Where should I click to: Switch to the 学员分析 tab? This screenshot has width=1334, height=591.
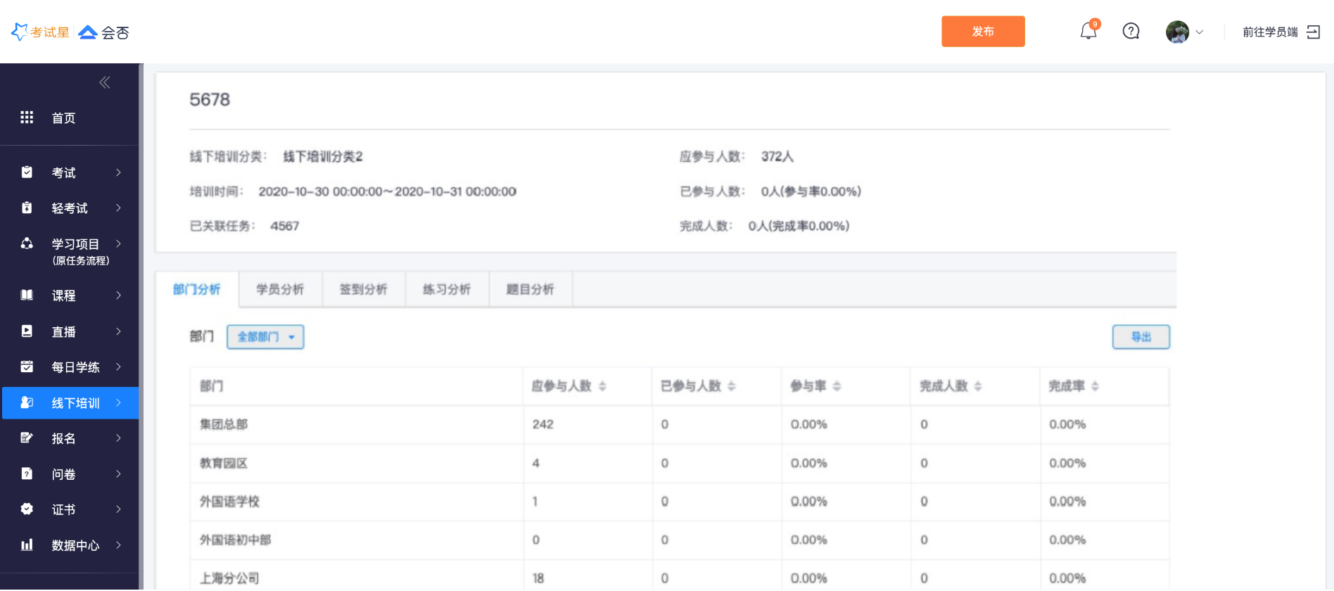pyautogui.click(x=280, y=289)
